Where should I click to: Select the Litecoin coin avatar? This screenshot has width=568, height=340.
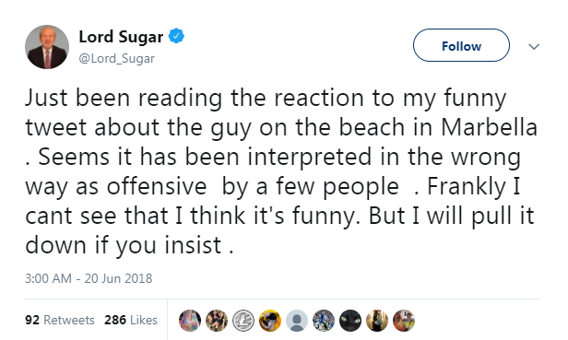[x=243, y=321]
